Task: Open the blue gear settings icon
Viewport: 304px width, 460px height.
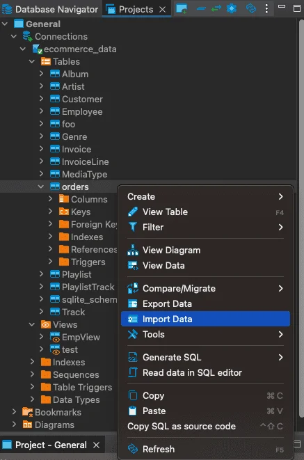Action: click(x=231, y=9)
